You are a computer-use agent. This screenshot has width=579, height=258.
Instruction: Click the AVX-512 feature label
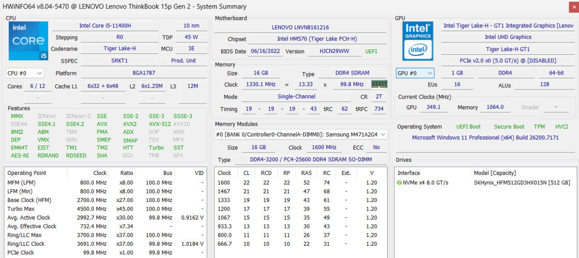(x=160, y=124)
